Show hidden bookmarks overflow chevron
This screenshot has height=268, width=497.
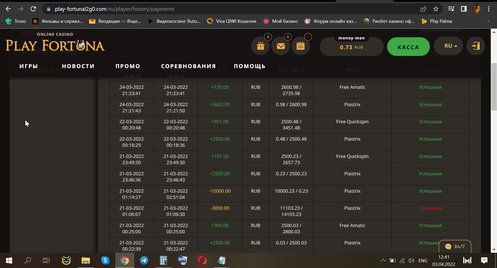pyautogui.click(x=488, y=21)
